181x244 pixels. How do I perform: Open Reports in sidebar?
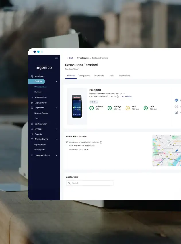coord(38,134)
